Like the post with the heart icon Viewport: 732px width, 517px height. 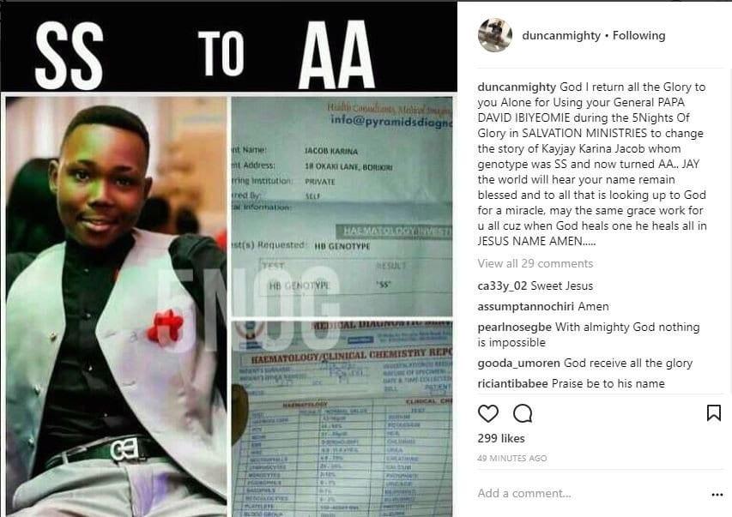tap(487, 413)
